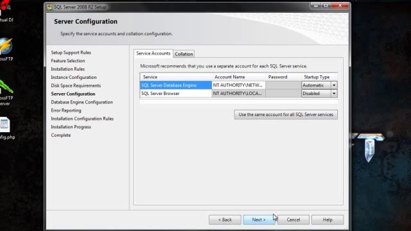Close the SQL Server Setup window

[x=340, y=6]
